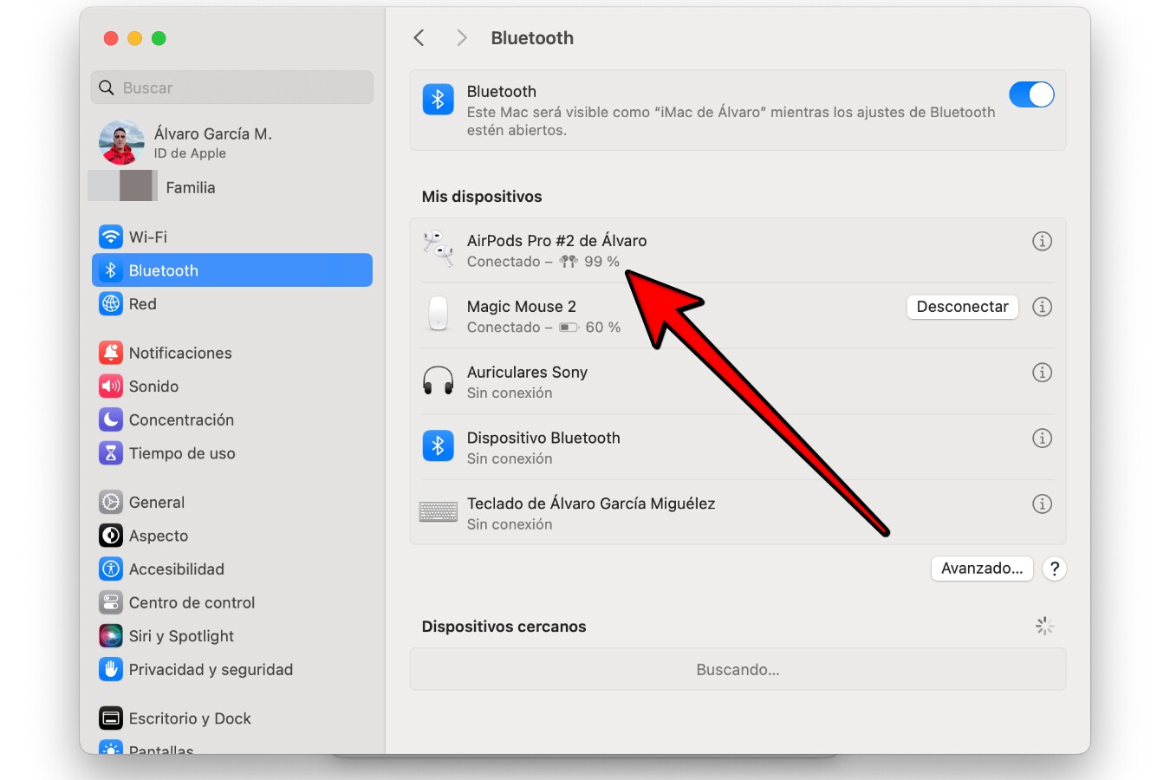Viewport: 1170px width, 780px height.
Task: Select Teclado de Álvaro García Miguélez name
Action: 591,504
